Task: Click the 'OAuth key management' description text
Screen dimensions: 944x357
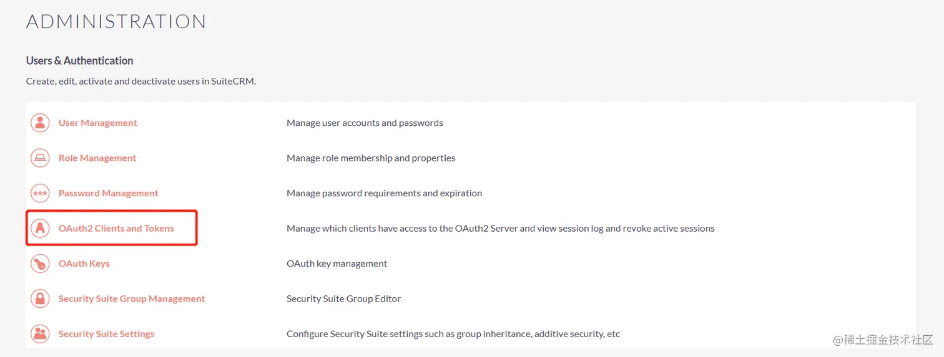Action: pyautogui.click(x=337, y=264)
